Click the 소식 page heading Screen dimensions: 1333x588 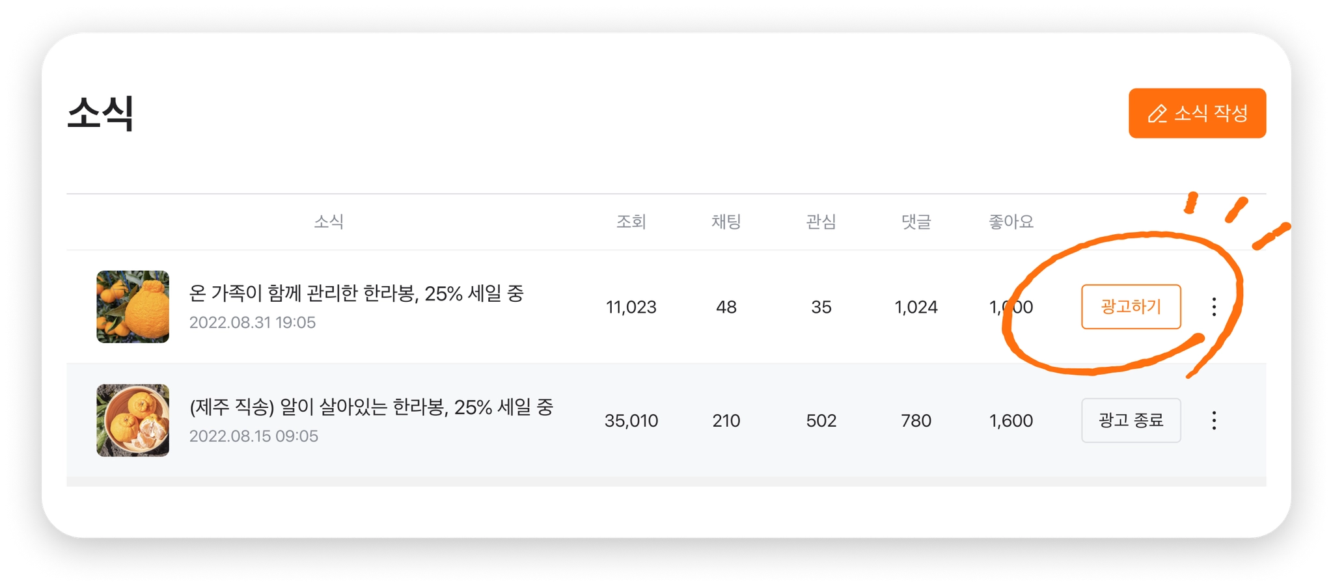pos(101,113)
